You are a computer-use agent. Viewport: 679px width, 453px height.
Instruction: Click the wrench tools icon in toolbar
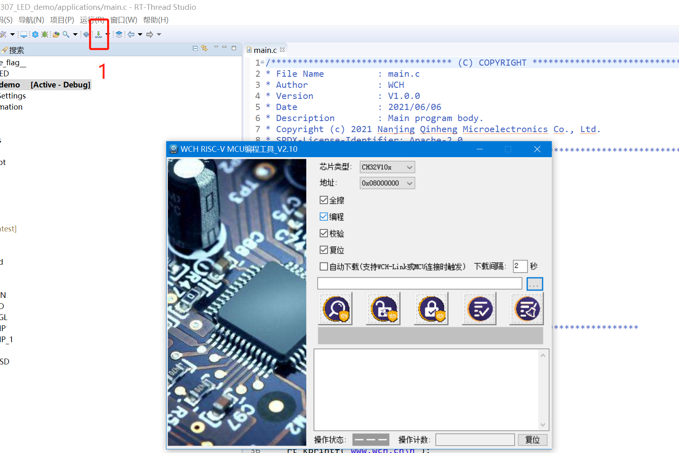3,34
